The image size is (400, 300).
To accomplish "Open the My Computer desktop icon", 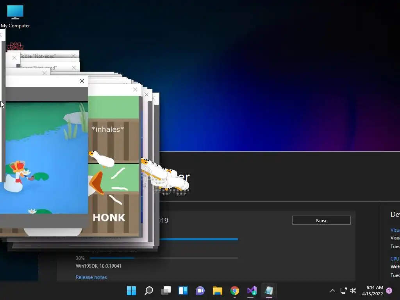I will click(x=15, y=16).
